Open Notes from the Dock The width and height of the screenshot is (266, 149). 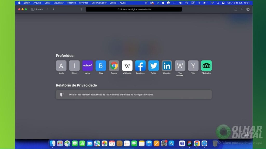coord(142,143)
